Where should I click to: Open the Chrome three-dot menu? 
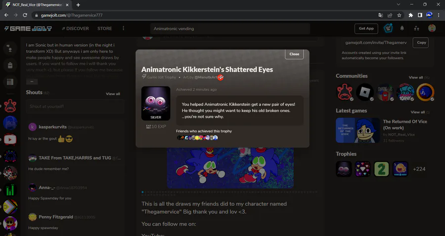(x=438, y=15)
